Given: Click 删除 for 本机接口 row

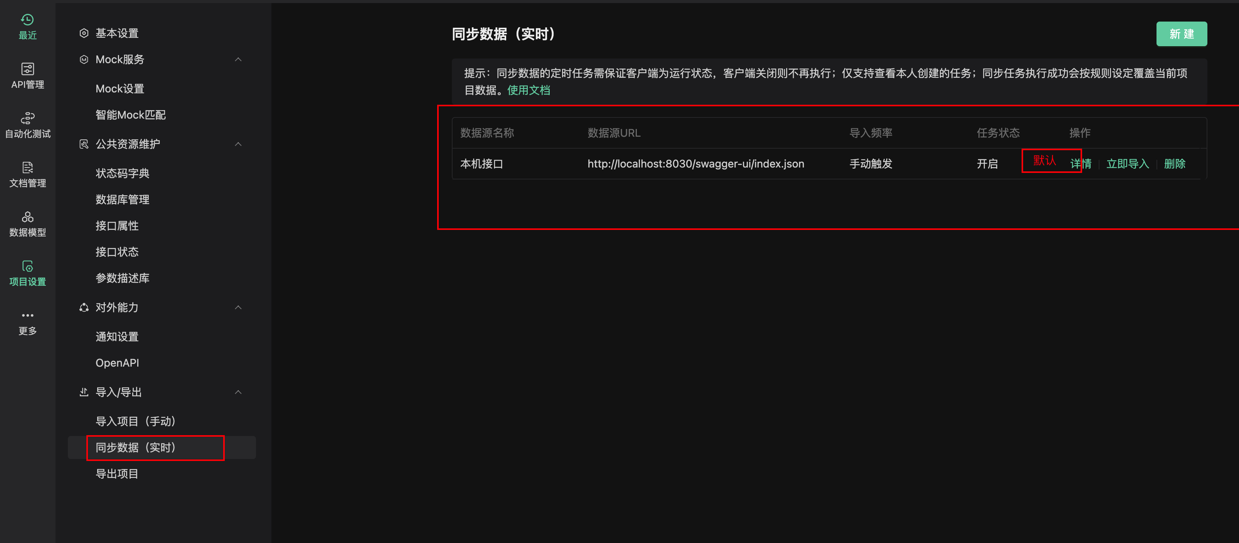Looking at the screenshot, I should pos(1175,164).
